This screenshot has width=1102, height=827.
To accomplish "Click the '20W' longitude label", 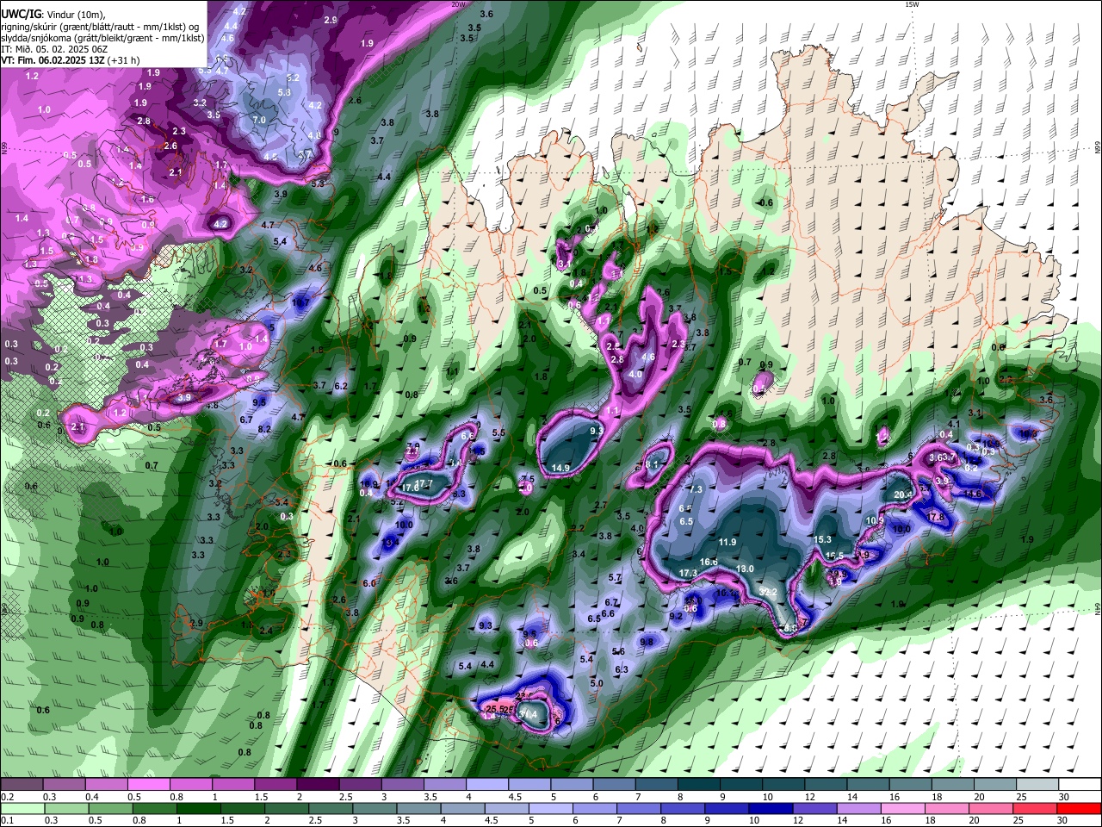I will pyautogui.click(x=458, y=4).
